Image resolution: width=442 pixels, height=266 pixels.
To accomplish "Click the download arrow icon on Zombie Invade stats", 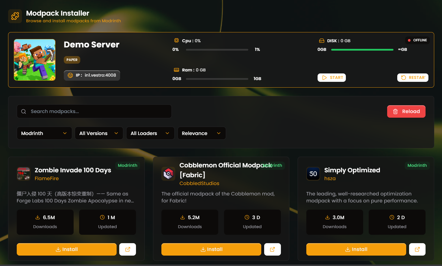I will click(x=38, y=217).
